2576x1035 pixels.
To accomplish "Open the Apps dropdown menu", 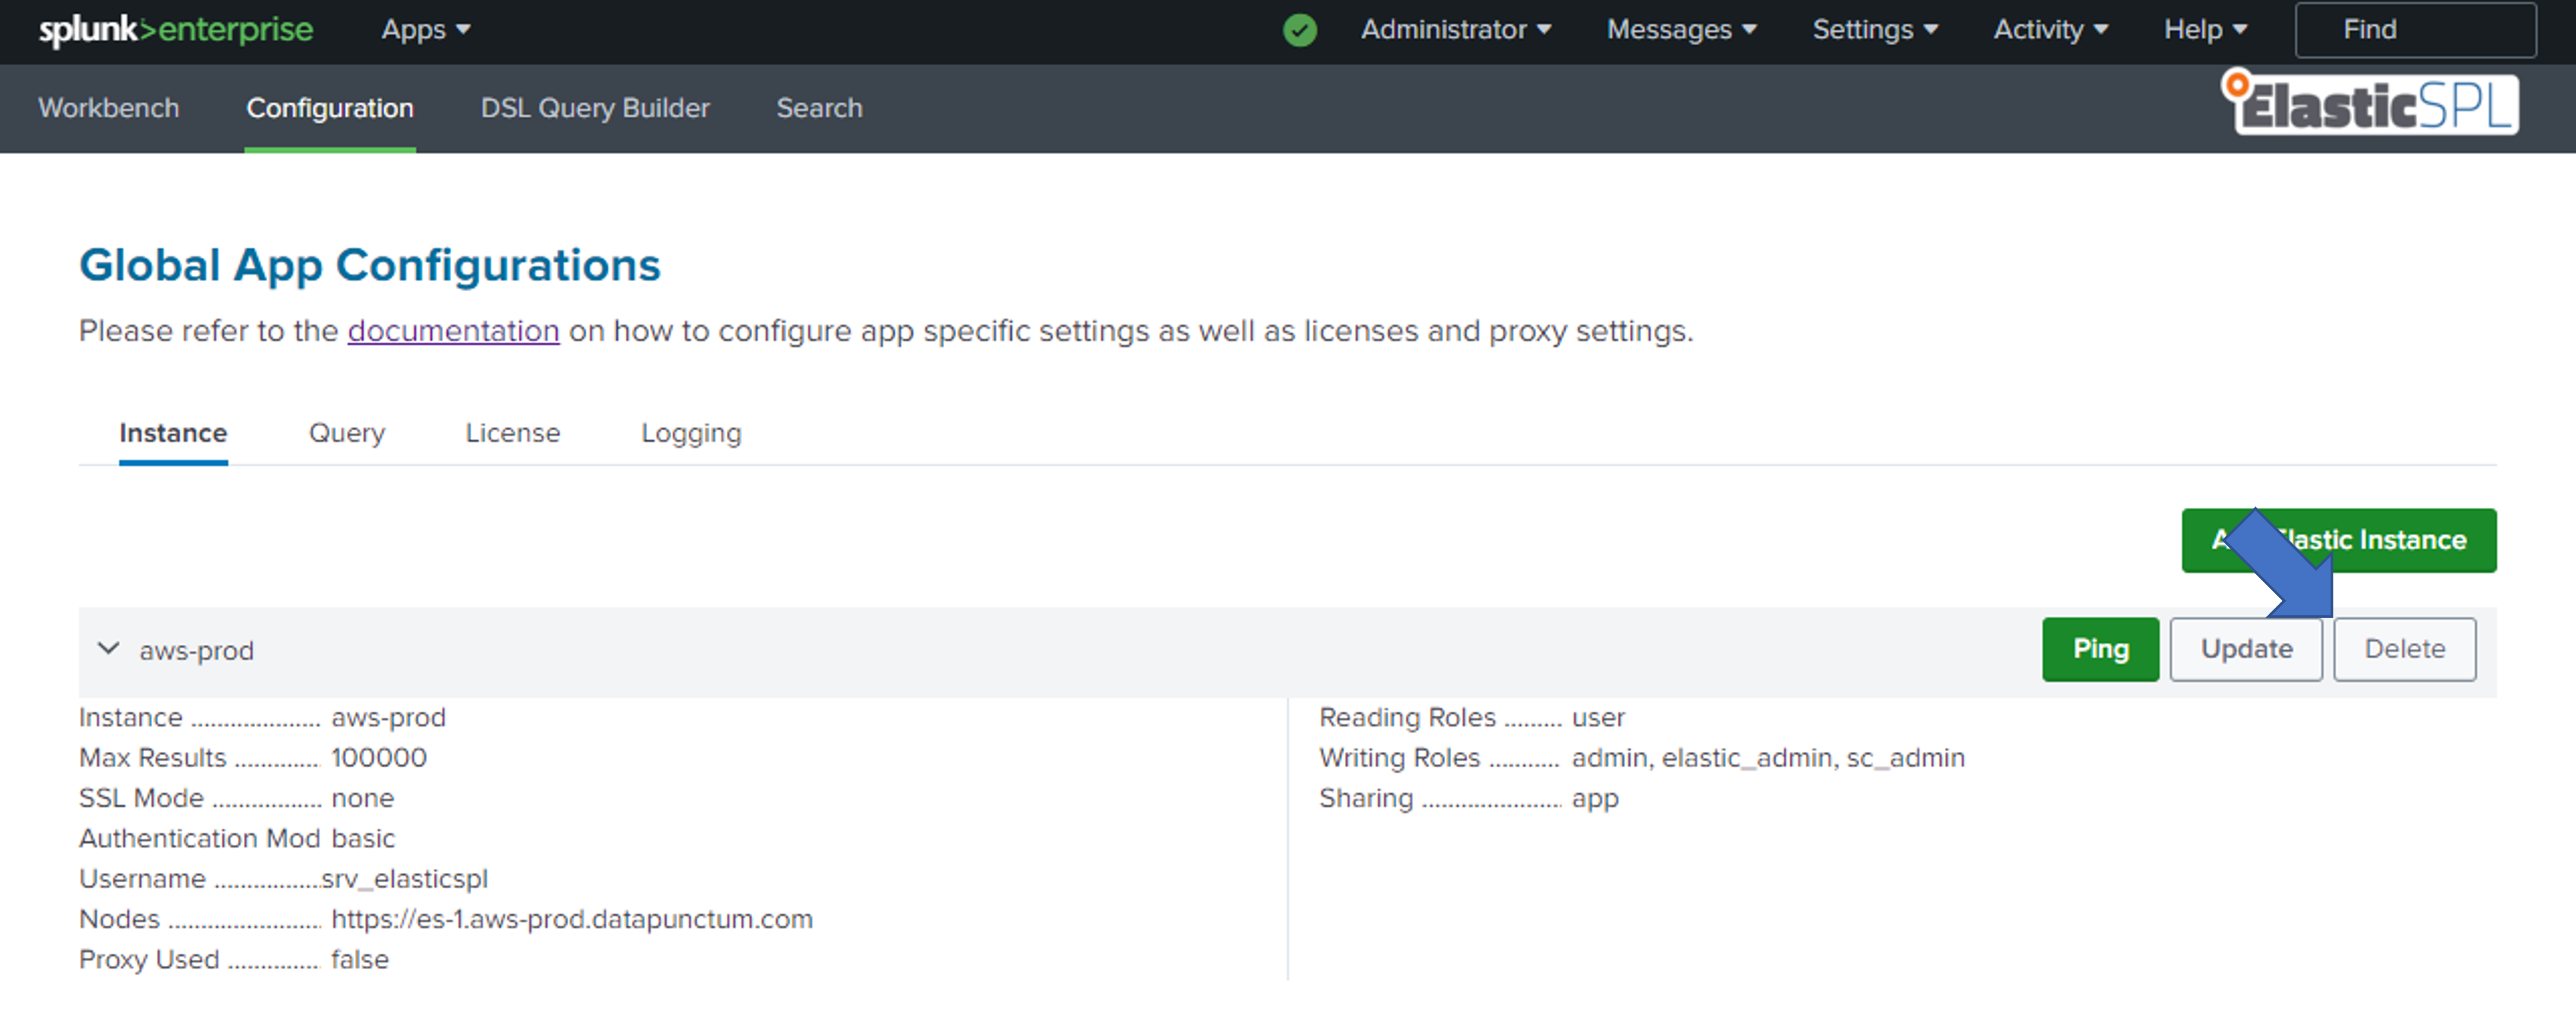I will click(425, 30).
